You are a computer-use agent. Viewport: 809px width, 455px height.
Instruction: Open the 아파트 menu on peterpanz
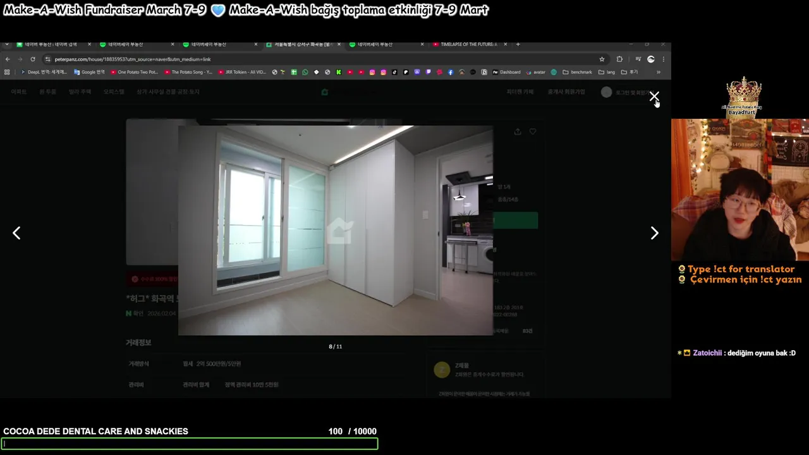point(19,92)
